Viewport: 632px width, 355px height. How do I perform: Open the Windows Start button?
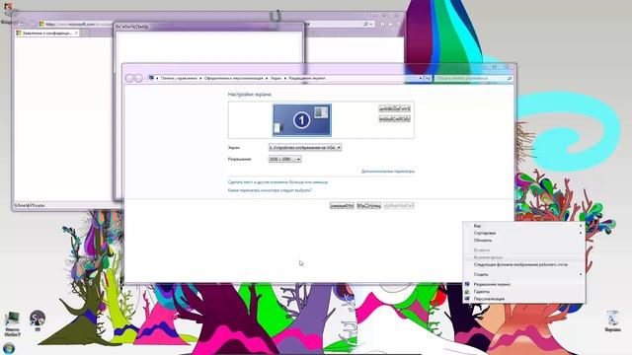point(9,348)
